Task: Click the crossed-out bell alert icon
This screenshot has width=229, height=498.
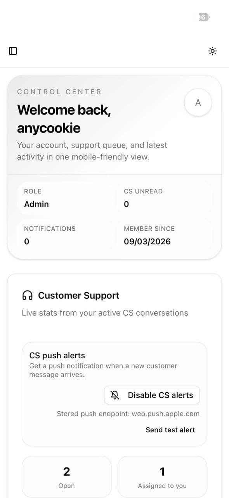Action: click(x=114, y=395)
